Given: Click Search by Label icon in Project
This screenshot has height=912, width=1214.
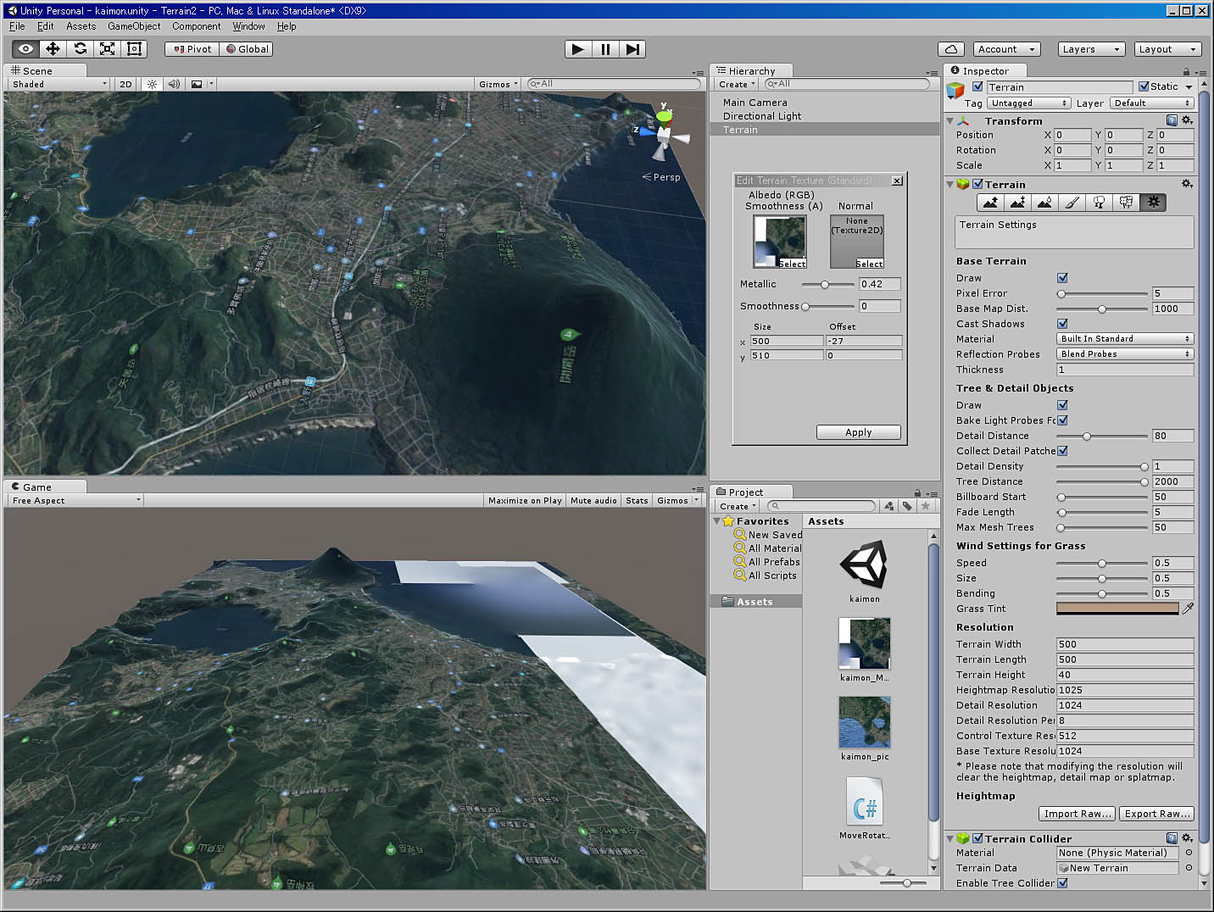Looking at the screenshot, I should click(907, 506).
